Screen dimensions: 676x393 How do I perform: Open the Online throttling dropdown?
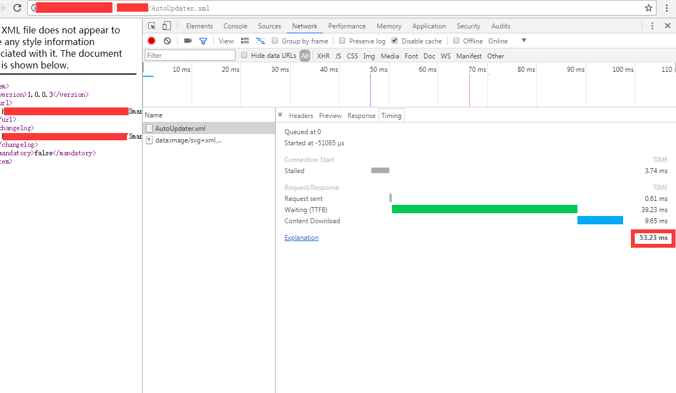click(507, 41)
